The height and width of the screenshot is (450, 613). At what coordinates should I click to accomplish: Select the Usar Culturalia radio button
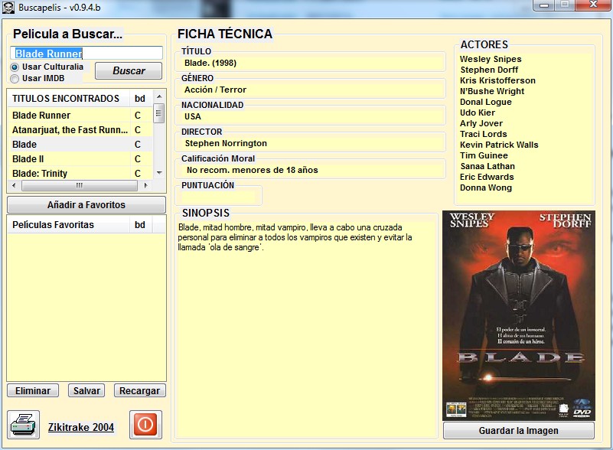(x=15, y=67)
